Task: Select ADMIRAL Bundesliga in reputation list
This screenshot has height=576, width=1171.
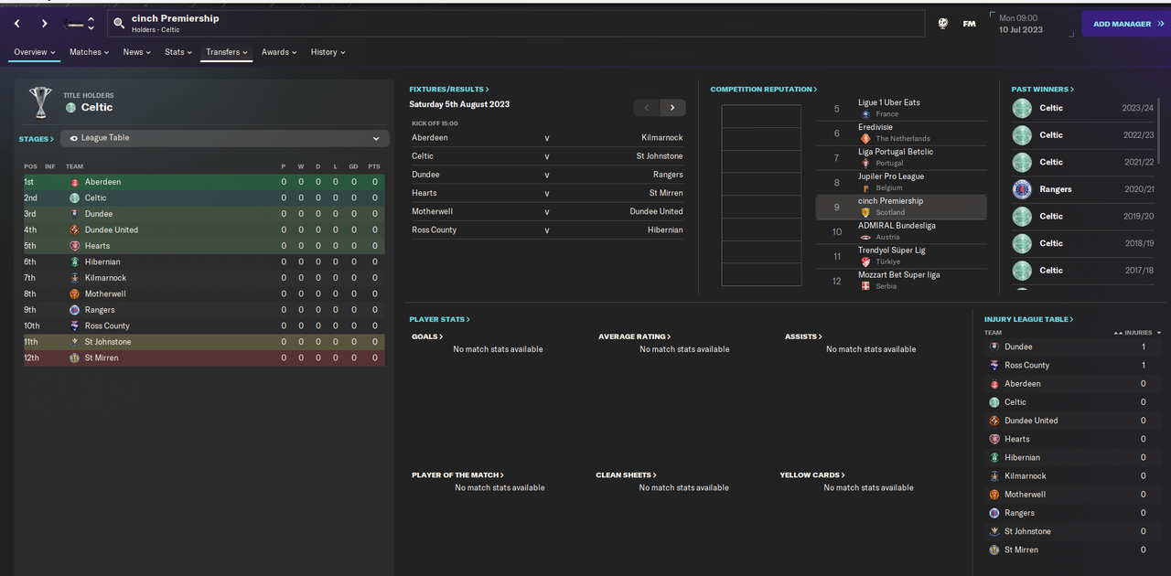Action: (901, 231)
